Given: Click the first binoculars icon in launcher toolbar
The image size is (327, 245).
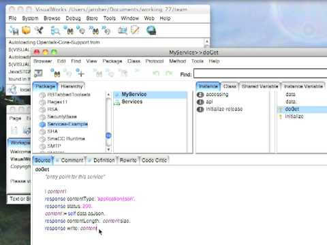Looking at the screenshot, I should pos(68,30).
